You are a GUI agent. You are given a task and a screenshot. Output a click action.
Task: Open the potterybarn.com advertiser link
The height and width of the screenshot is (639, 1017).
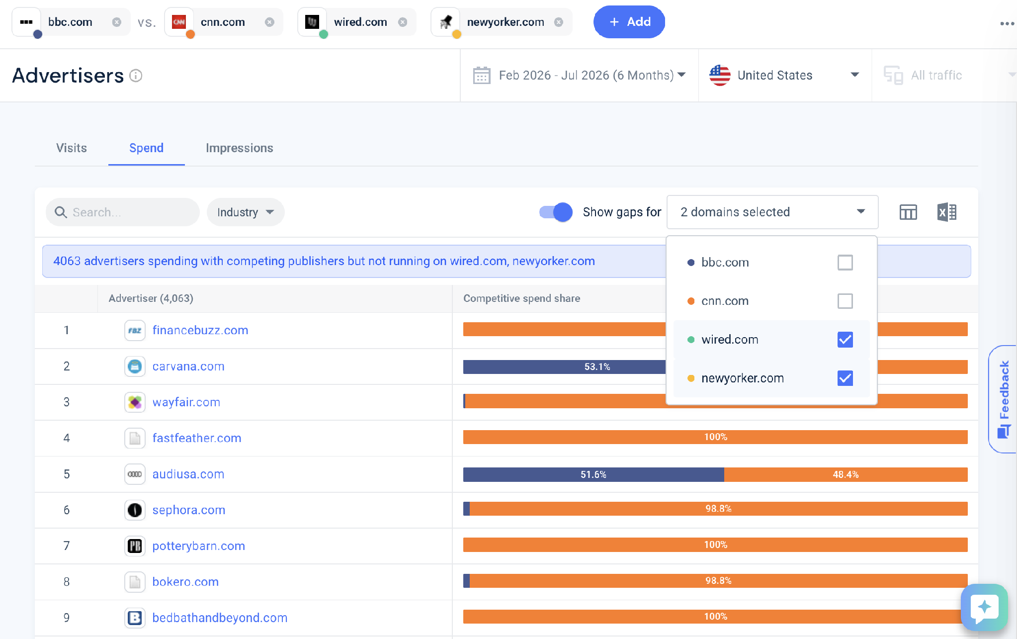pos(199,546)
